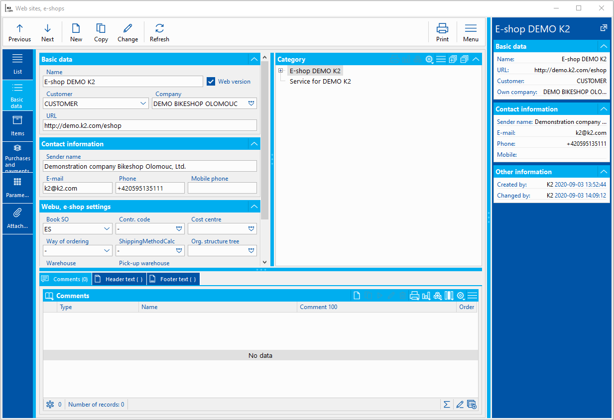Viewport: 614px width, 420px height.
Task: Open the Customer dropdown
Action: [143, 104]
